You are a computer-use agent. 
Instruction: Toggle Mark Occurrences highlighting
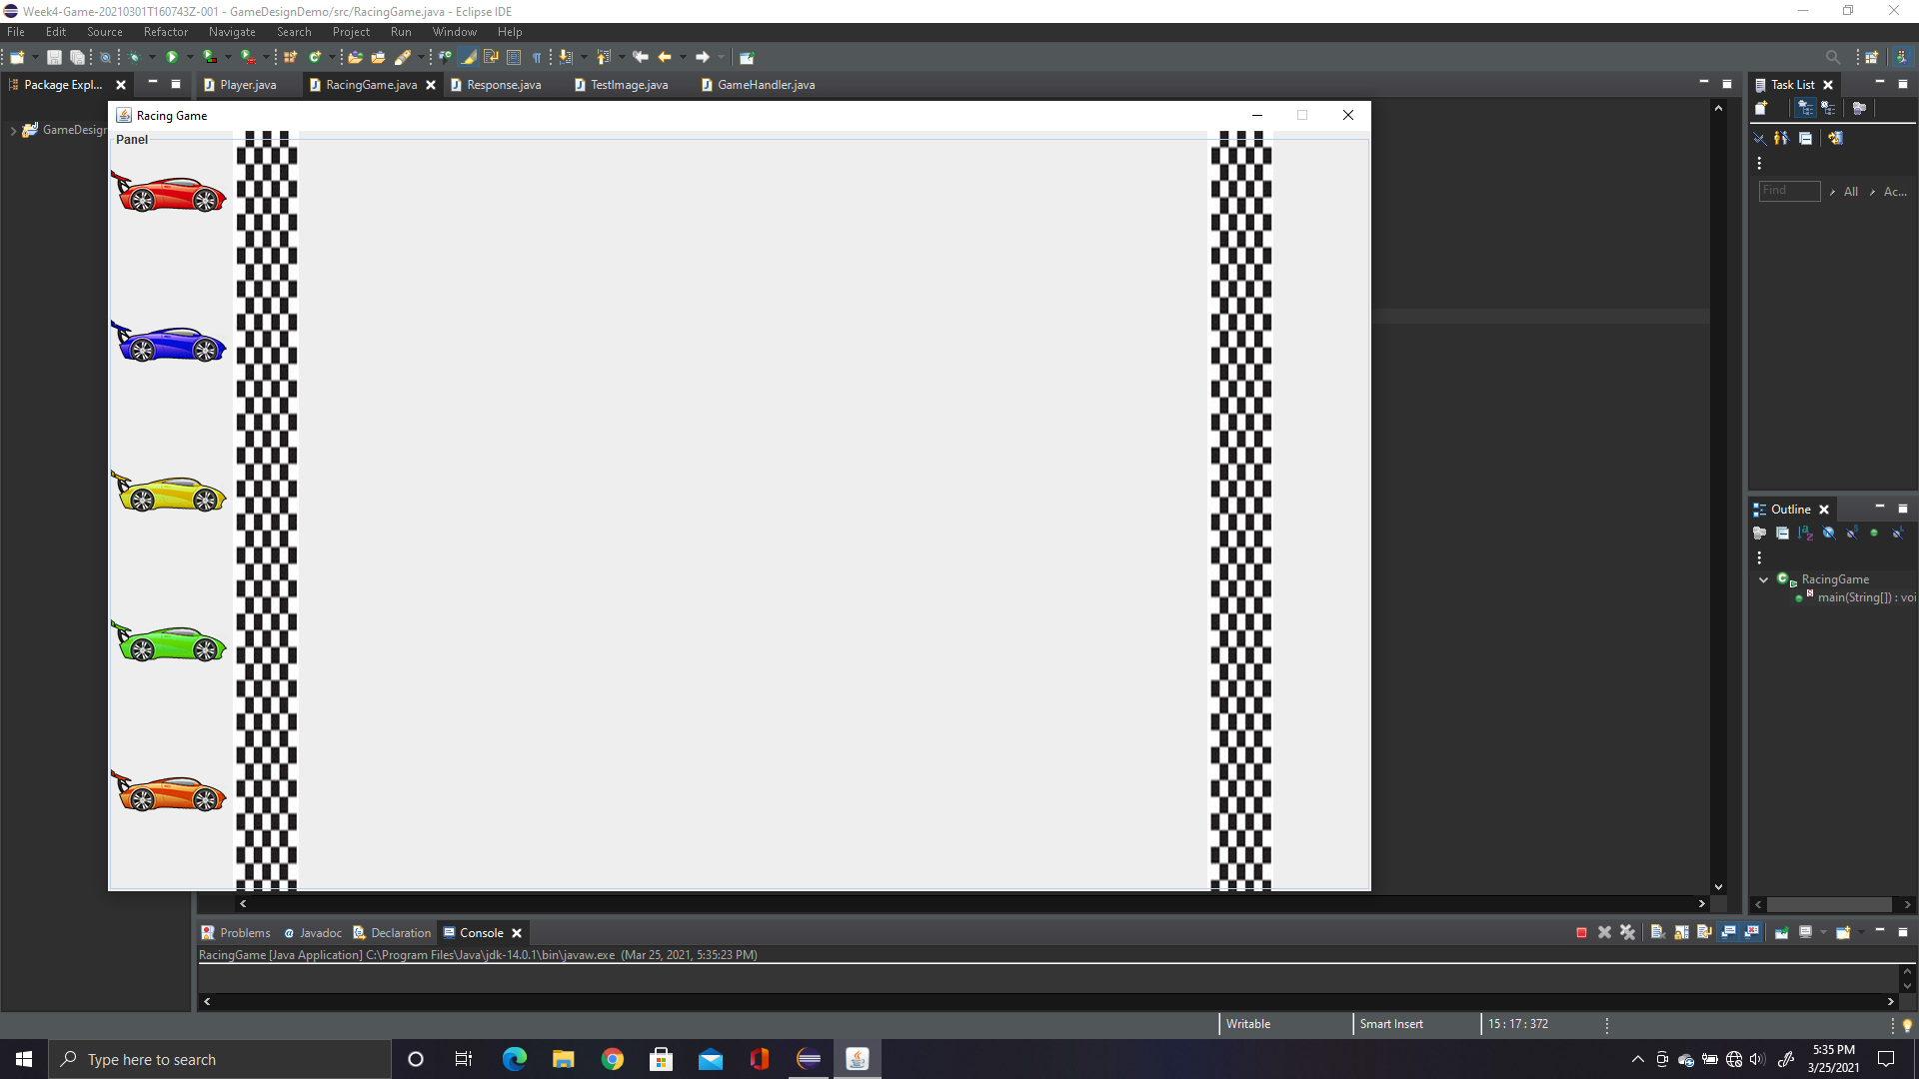(467, 57)
